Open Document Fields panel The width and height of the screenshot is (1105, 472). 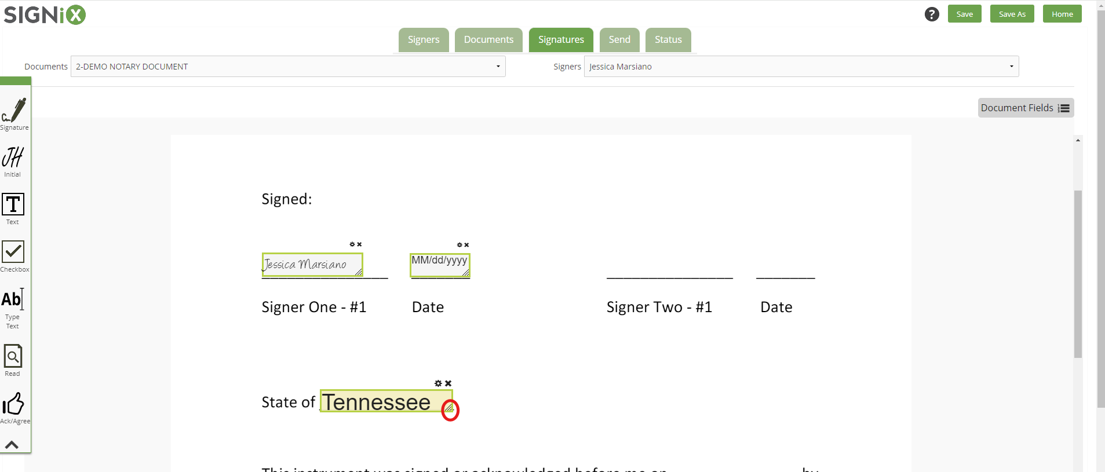coord(1024,108)
